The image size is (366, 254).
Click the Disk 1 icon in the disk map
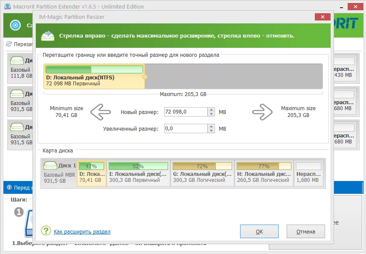(x=50, y=166)
